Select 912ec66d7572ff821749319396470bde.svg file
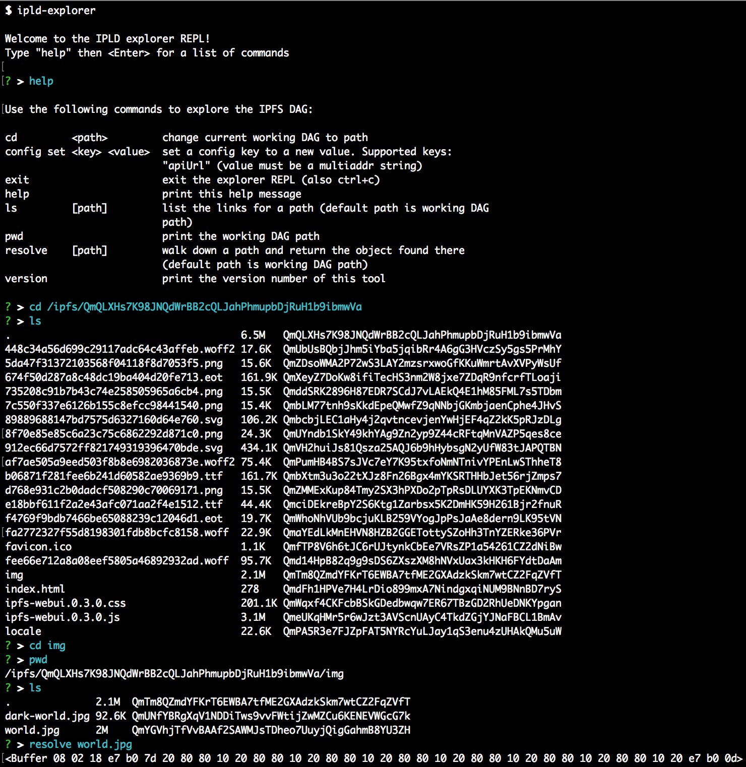 pos(114,448)
